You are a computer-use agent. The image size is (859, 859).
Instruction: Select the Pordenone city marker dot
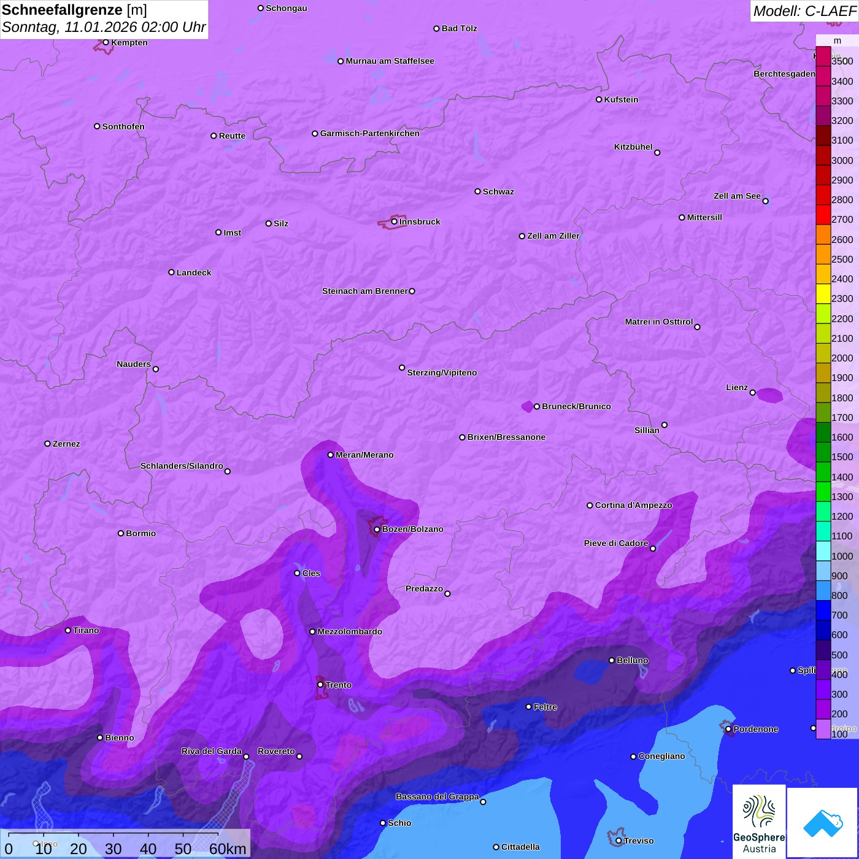[728, 729]
